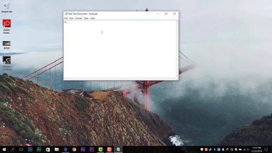Image resolution: width=272 pixels, height=153 pixels.
Task: Launch Adobe Audition from the taskbar
Action: coord(39,149)
